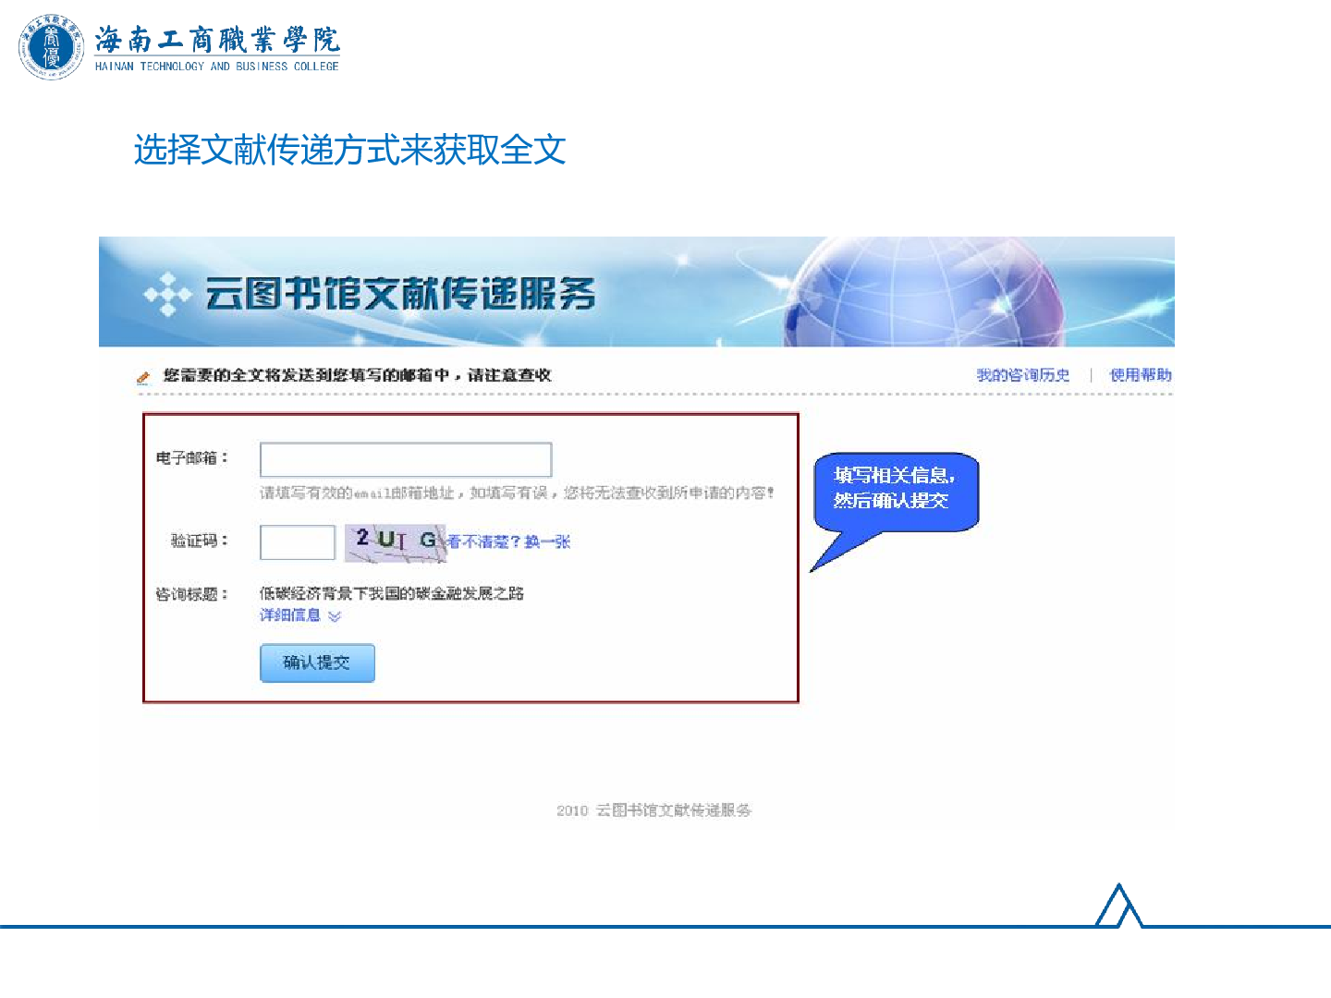1331x998 pixels.
Task: Click the query title 低碳经济背景下我国的碳金融发展之路
Action: [x=392, y=593]
